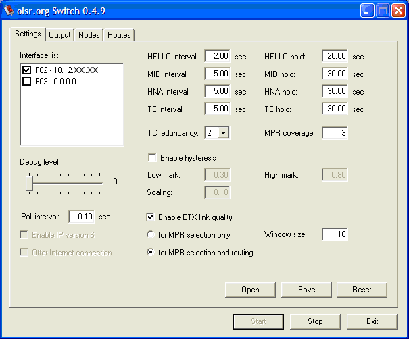Screen dimensions: 409x339
Task: Click the Save button
Action: click(x=306, y=290)
